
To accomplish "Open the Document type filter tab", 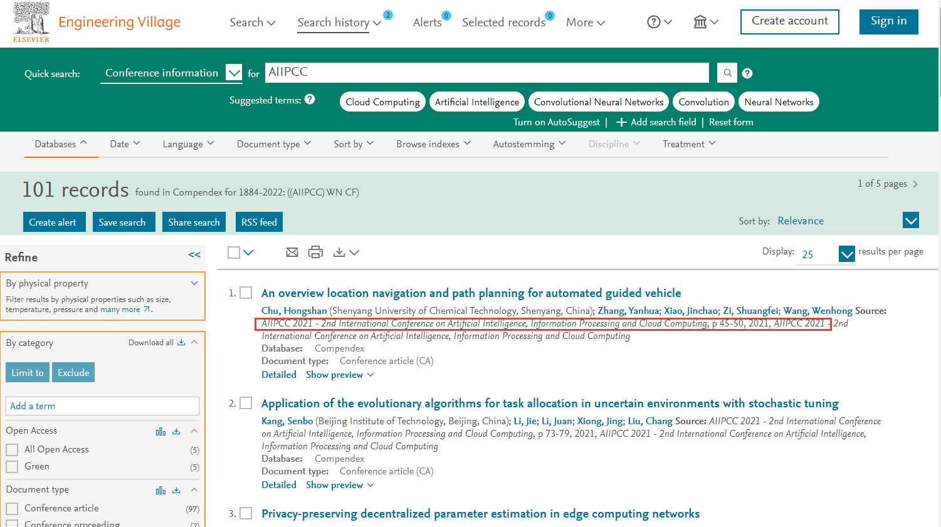I will 273,144.
